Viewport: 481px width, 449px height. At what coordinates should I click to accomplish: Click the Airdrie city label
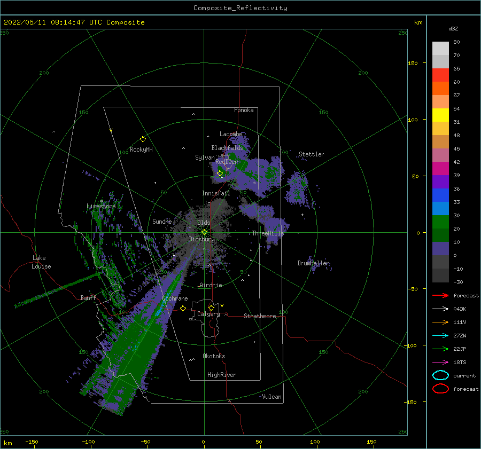(x=211, y=285)
